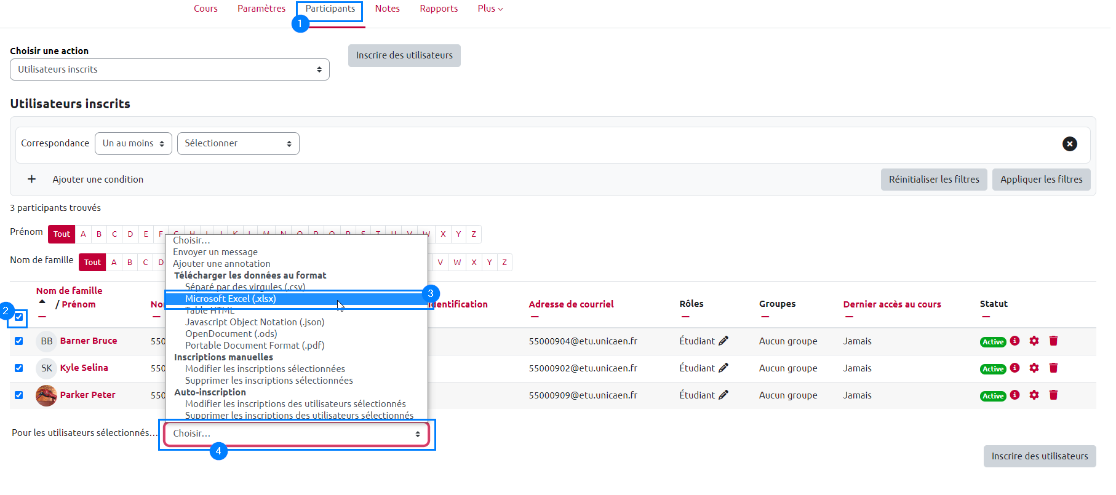Click the trash icon for Barner Bruce
This screenshot has height=495, width=1116.
coord(1053,341)
